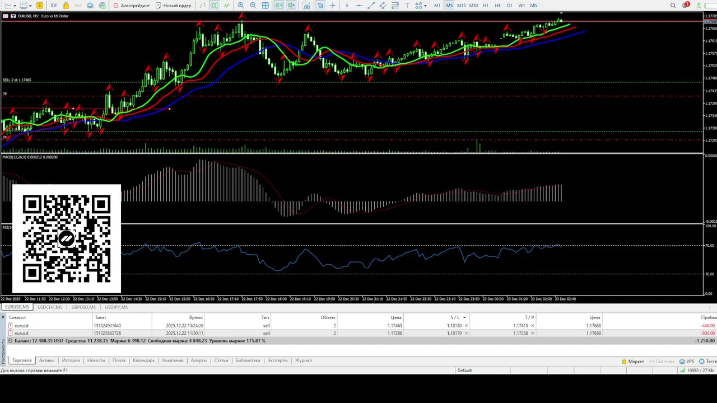Viewport: 717px width, 403px height.
Task: Switch to the Журнал tab
Action: tap(303, 360)
